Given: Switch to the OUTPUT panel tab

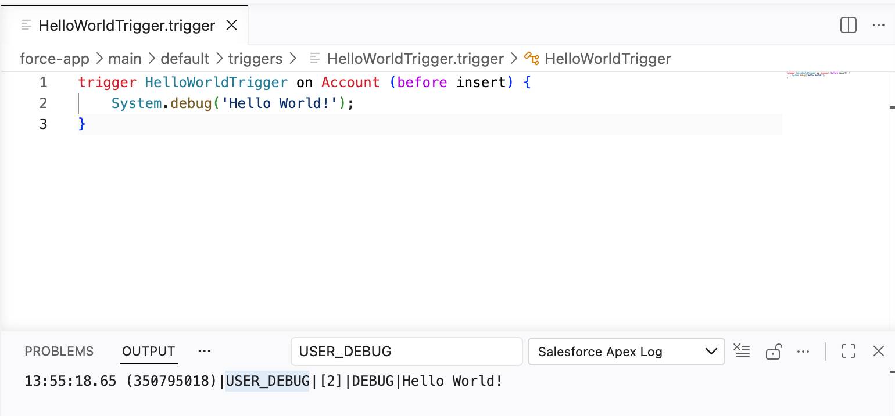Looking at the screenshot, I should pyautogui.click(x=148, y=352).
